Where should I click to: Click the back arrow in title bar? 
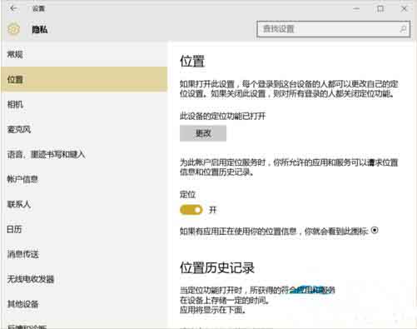(x=13, y=9)
